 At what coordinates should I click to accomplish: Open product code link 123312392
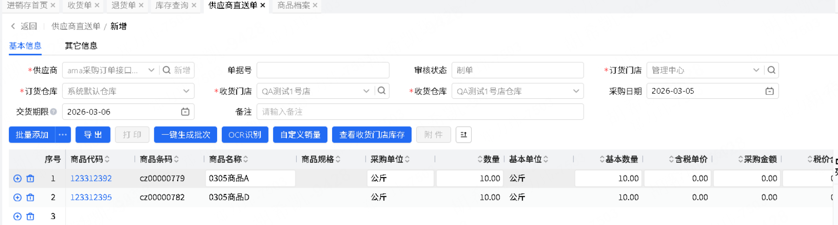[91, 179]
